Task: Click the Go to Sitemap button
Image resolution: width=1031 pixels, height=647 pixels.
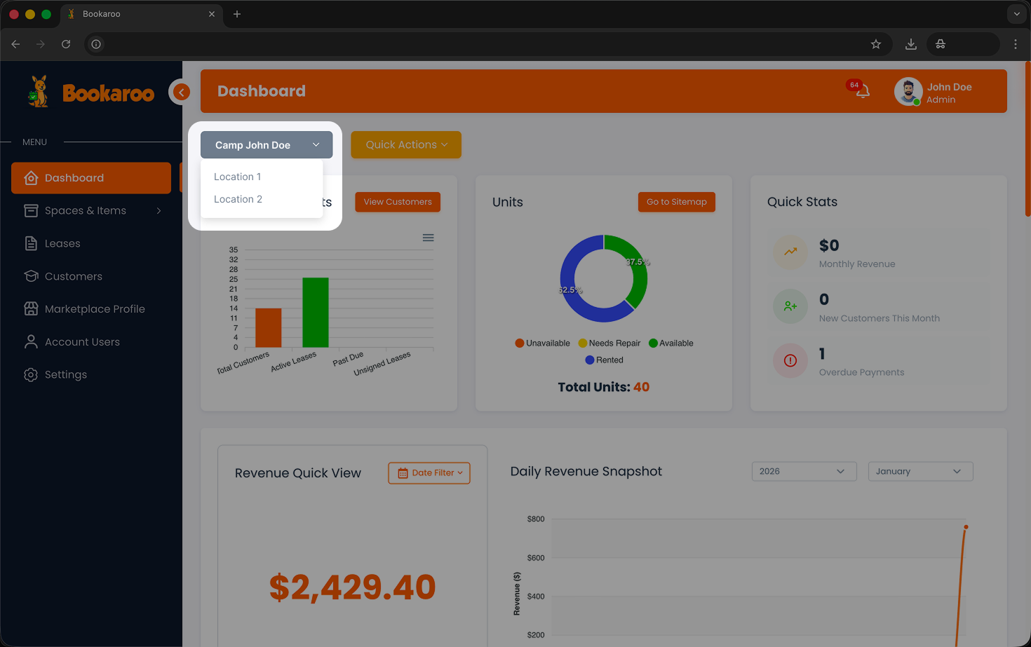Action: pyautogui.click(x=676, y=202)
